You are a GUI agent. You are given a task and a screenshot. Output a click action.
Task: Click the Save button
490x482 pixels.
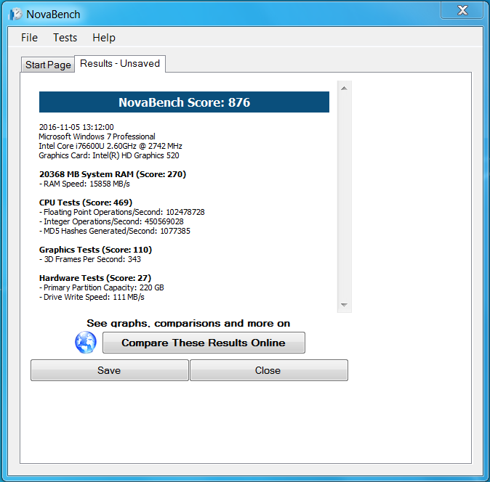tap(109, 370)
